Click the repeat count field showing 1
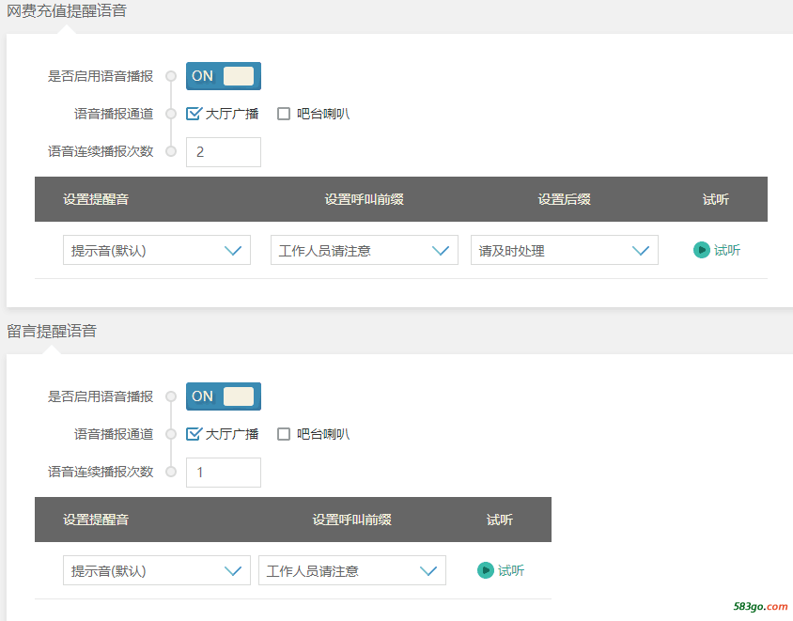 pos(224,473)
